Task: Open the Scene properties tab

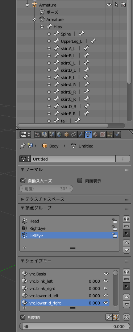Action: [52, 134]
